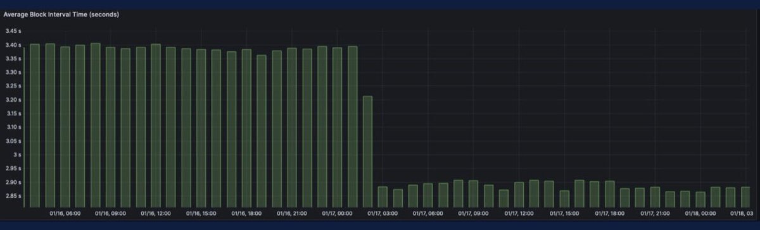Screen dimensions: 760x230
Task: Click the 01/17, 06:00 time label
Action: click(428, 214)
